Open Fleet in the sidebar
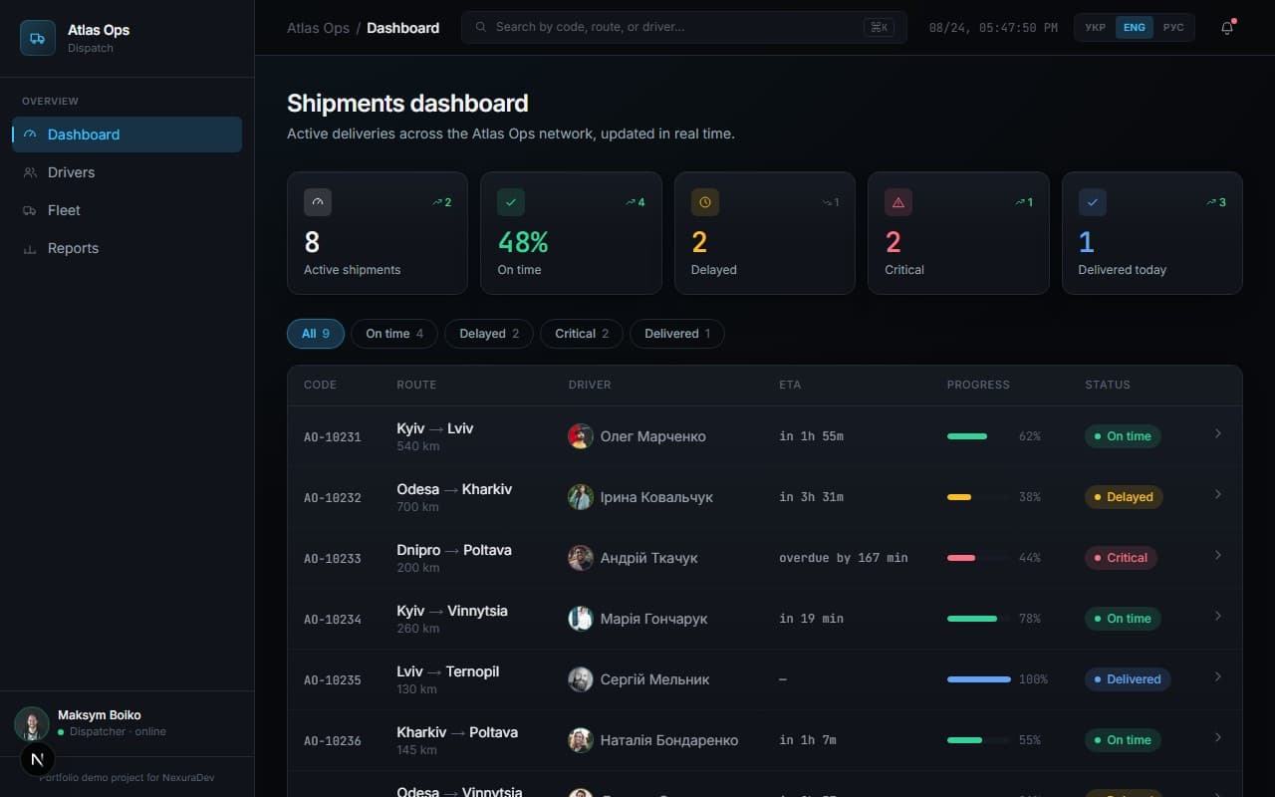This screenshot has width=1275, height=797. tap(127, 210)
